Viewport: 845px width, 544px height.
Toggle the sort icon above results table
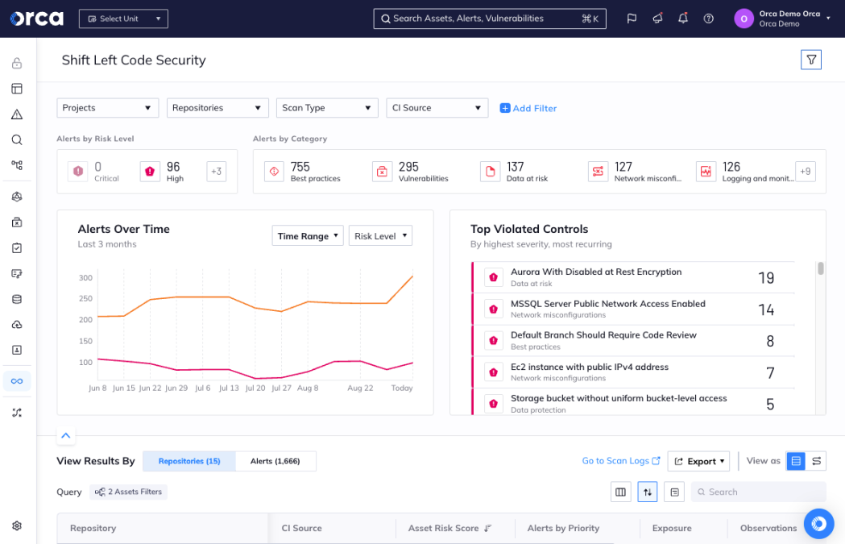(648, 492)
